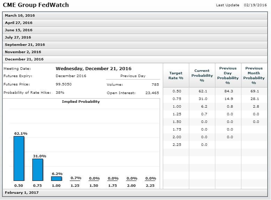Expand the March 16, 2016 meeting section
The image size is (271, 200).
tap(20, 16)
